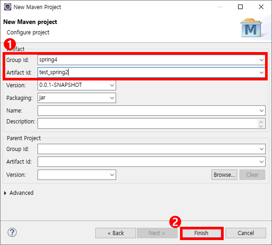
Task: Click Browse... for the parent project
Action: tap(224, 175)
